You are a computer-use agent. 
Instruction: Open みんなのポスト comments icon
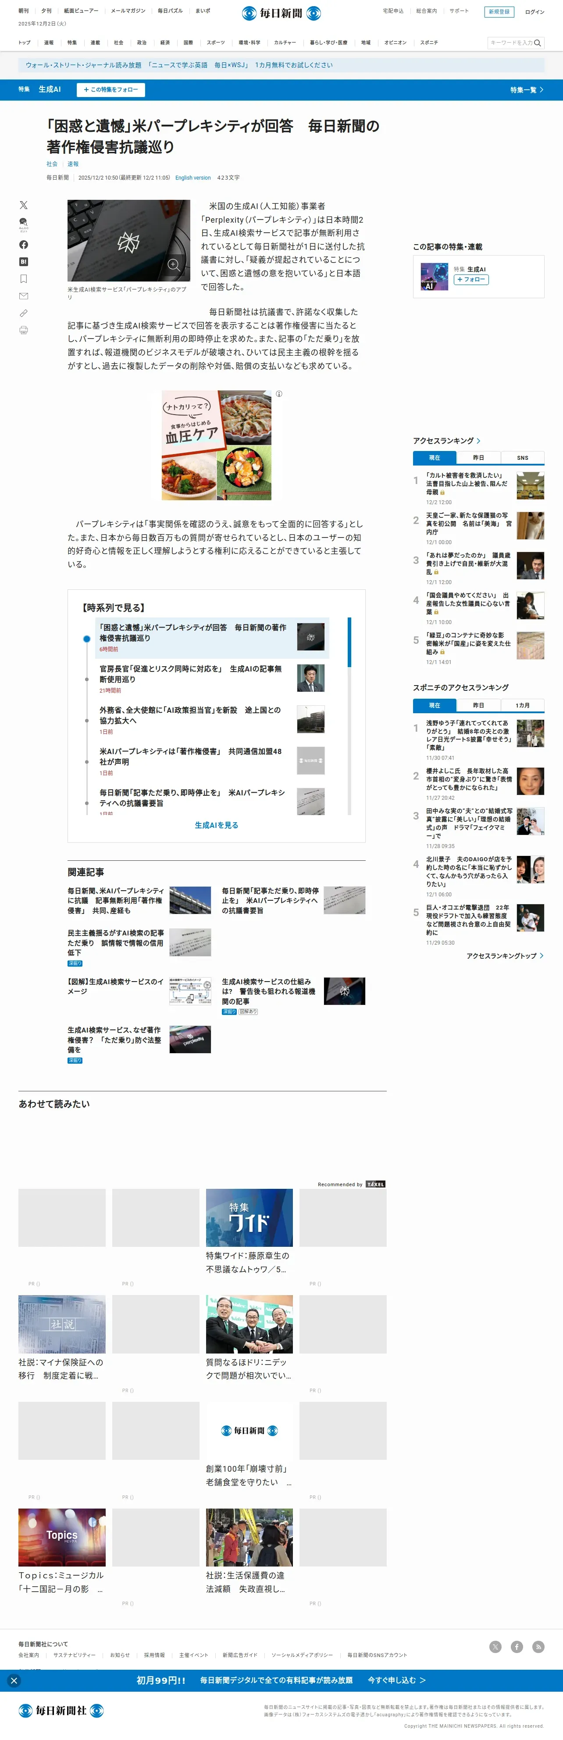[24, 224]
